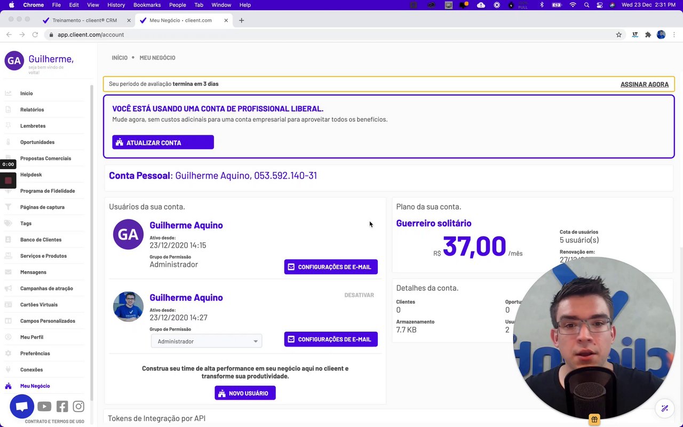Go back using browser back arrow
This screenshot has width=683, height=427.
tap(9, 35)
